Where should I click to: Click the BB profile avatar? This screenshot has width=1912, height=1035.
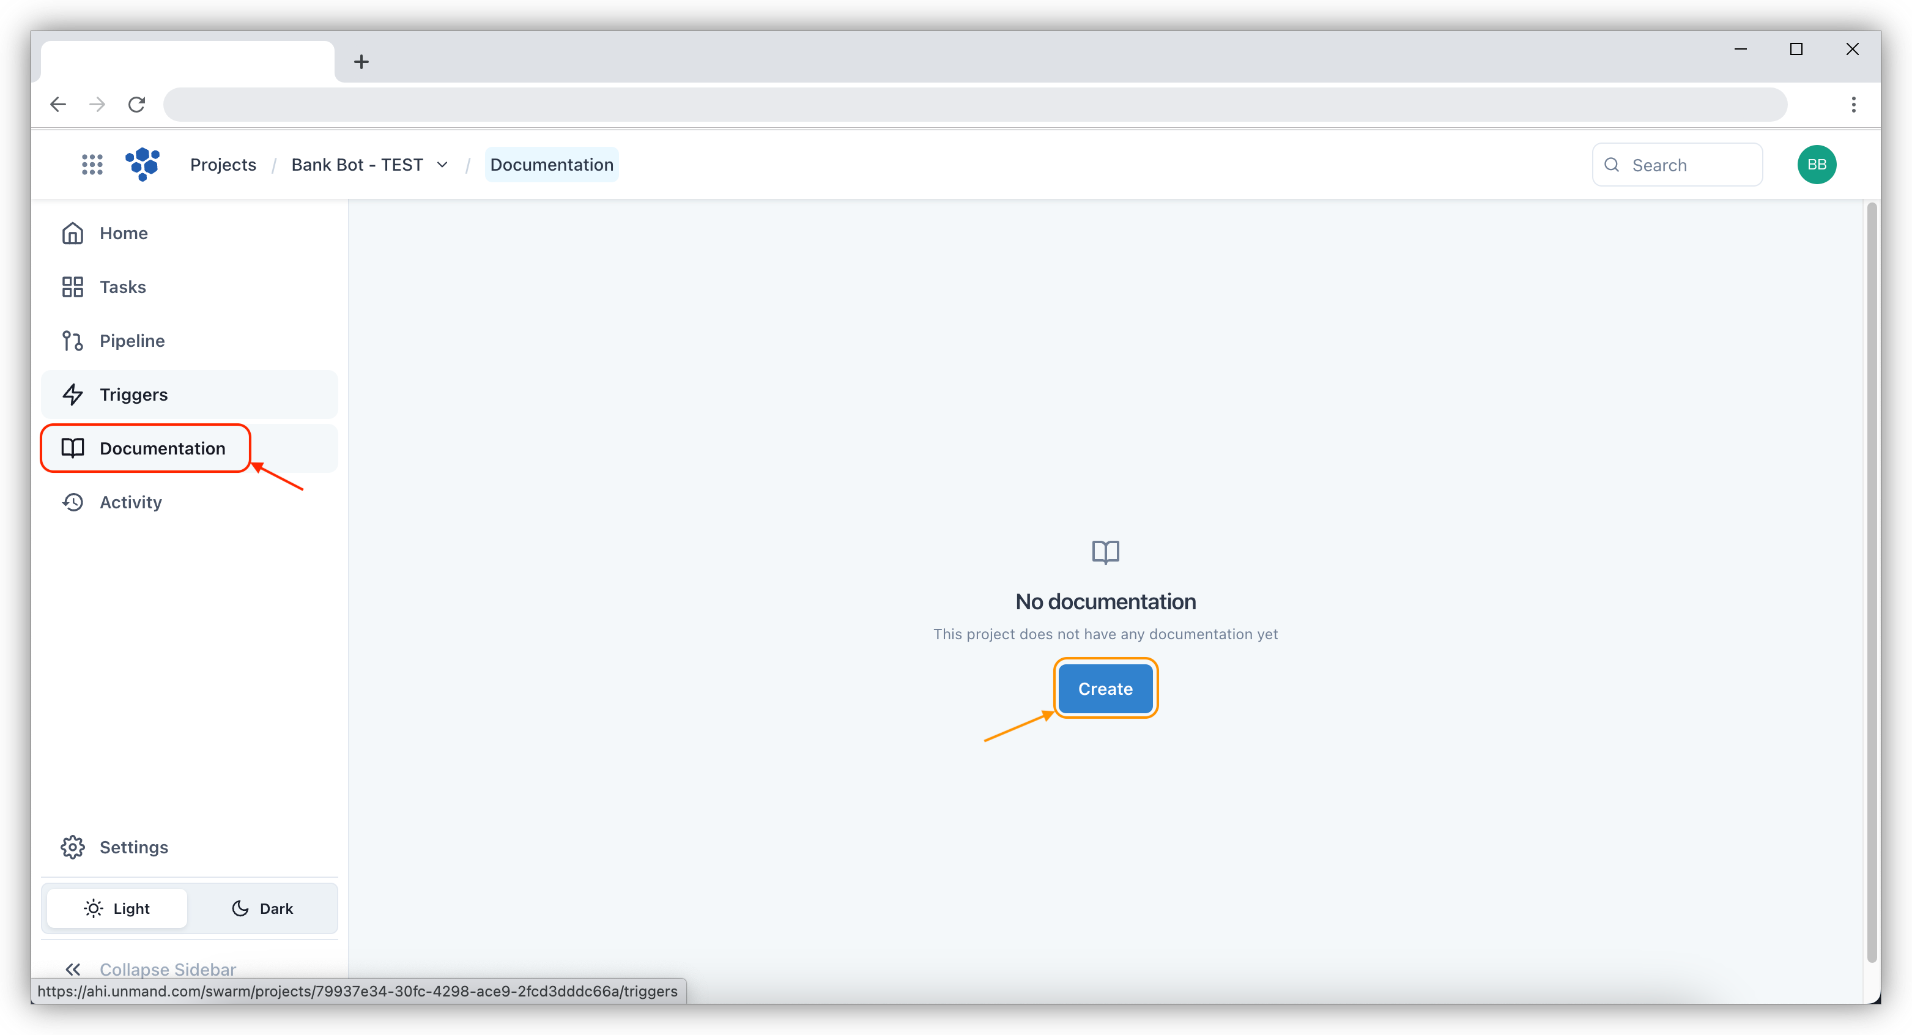pyautogui.click(x=1816, y=164)
